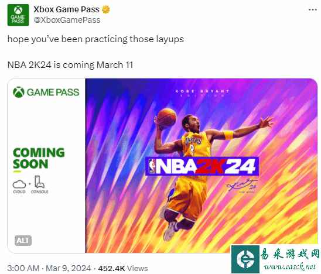Open the @XboxGamePass handle link

tap(67, 20)
